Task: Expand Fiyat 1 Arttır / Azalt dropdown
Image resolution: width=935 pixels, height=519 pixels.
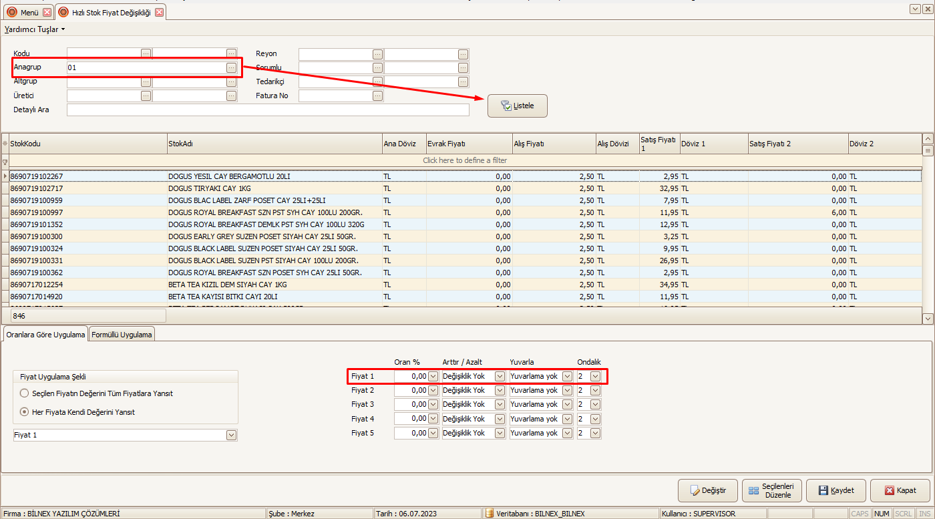Action: (500, 376)
